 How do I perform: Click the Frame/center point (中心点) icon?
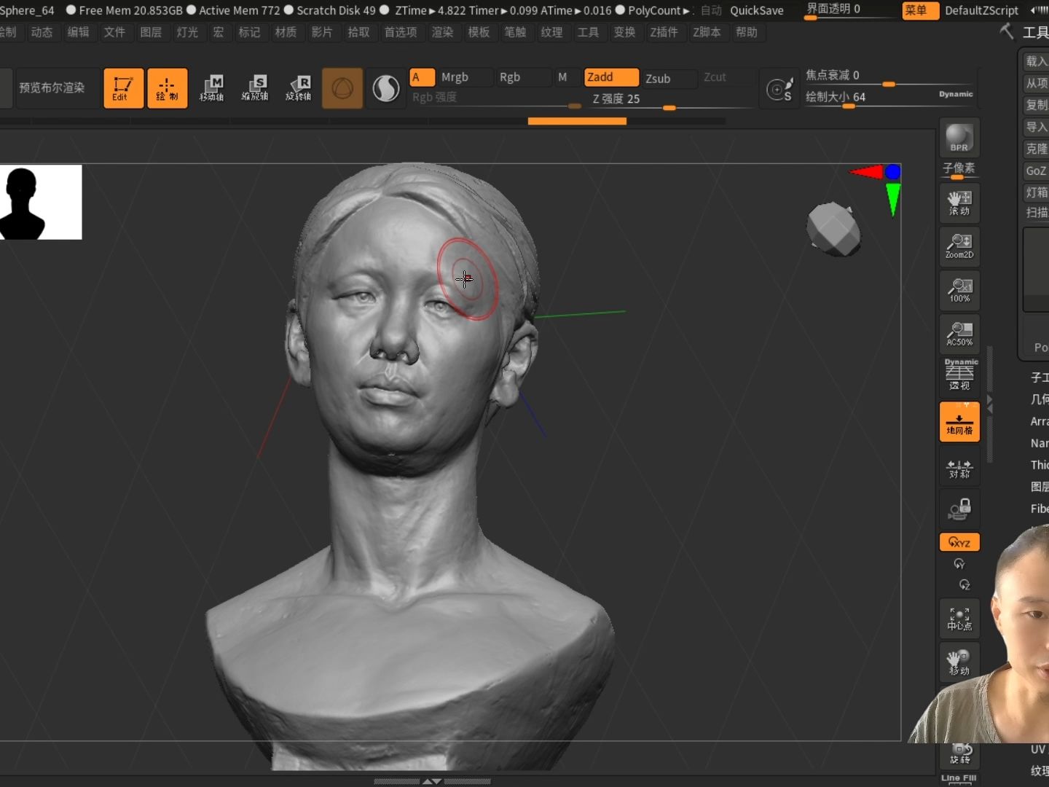pos(959,619)
